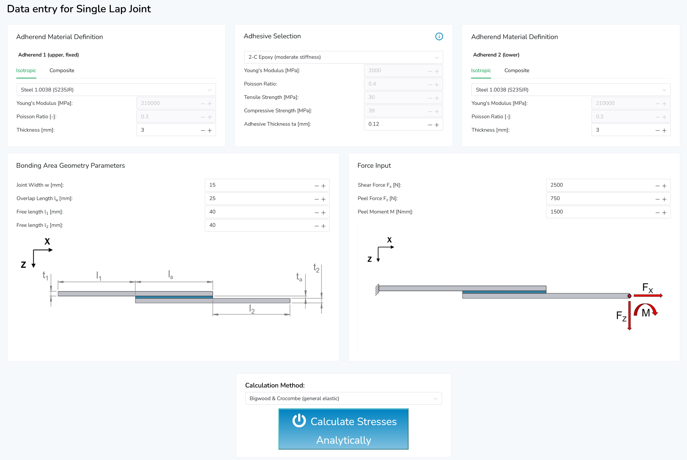Increase Adherend 1 Thickness with plus
This screenshot has width=687, height=460.
point(210,131)
